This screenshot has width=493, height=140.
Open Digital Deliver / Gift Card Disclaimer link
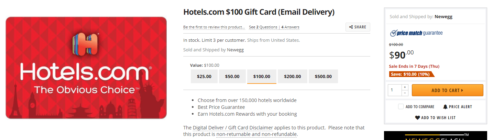pos(233,128)
